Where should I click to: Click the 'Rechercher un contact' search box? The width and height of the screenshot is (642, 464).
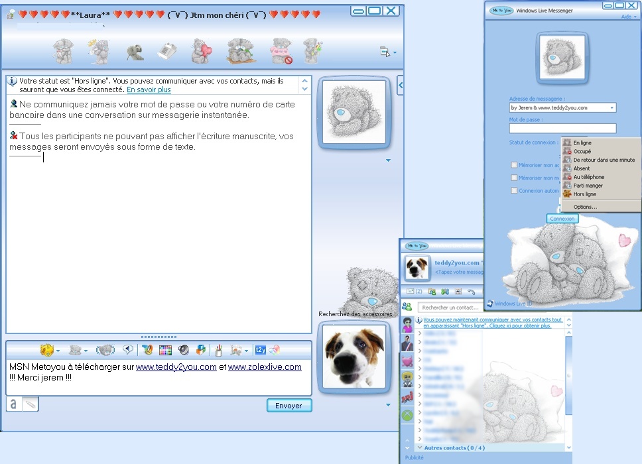click(450, 308)
